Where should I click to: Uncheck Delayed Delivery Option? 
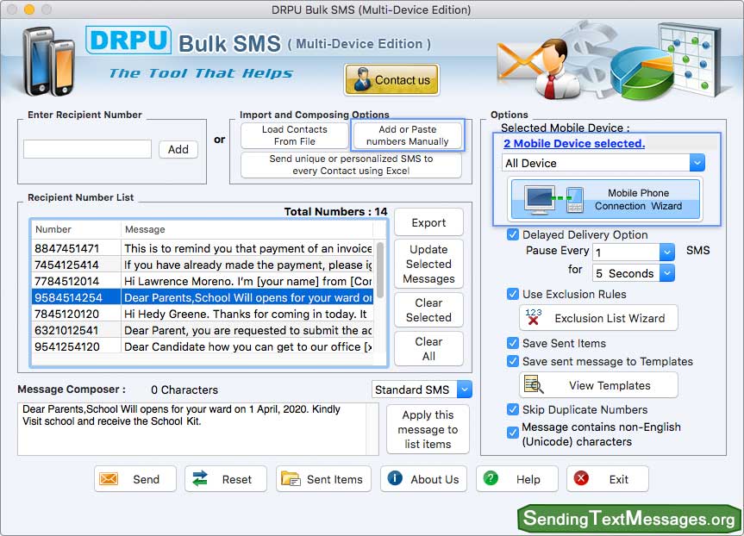point(512,234)
